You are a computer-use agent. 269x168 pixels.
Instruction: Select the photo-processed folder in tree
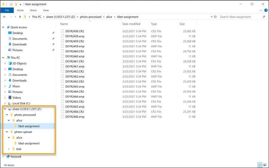[25, 115]
